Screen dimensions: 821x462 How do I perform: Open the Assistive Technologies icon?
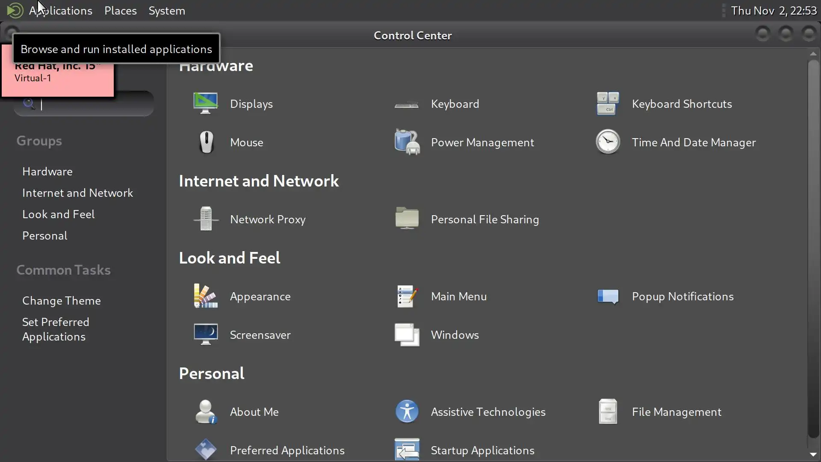click(x=407, y=412)
